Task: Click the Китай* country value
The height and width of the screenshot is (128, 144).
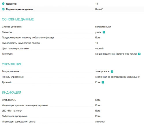Action: tap(99, 9)
